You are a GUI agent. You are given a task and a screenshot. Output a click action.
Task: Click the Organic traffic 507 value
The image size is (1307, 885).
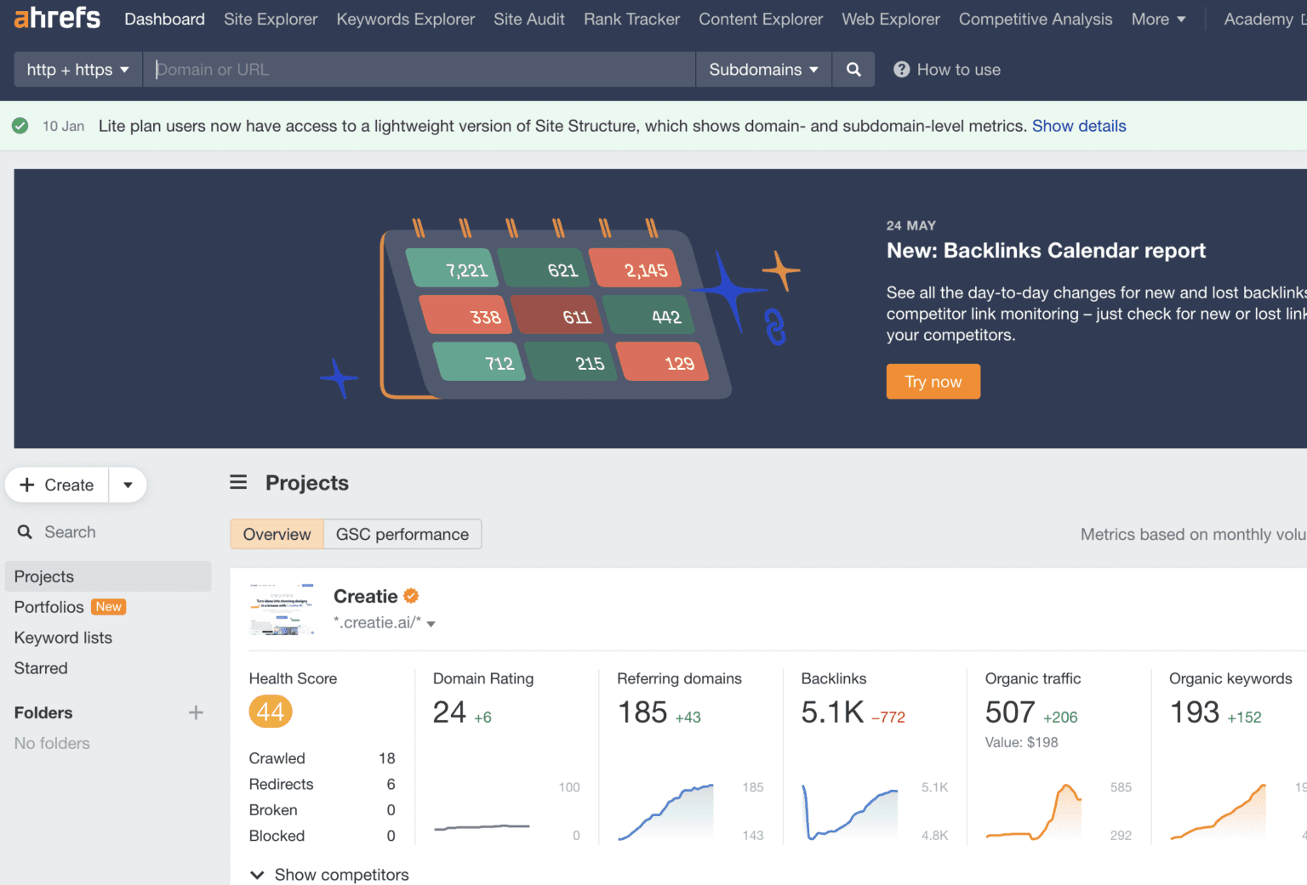click(1010, 712)
